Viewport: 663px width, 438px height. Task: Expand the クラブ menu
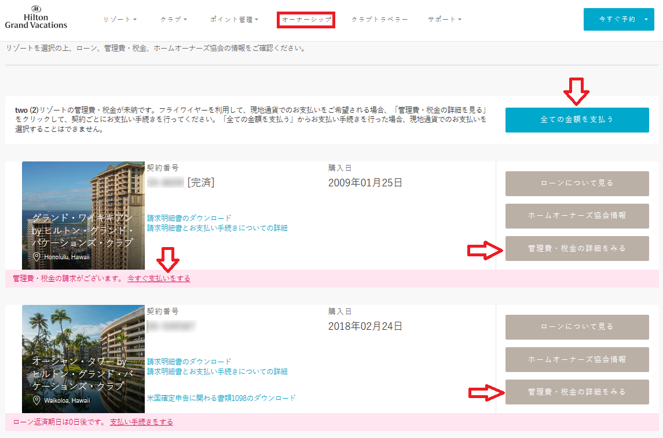[x=174, y=20]
